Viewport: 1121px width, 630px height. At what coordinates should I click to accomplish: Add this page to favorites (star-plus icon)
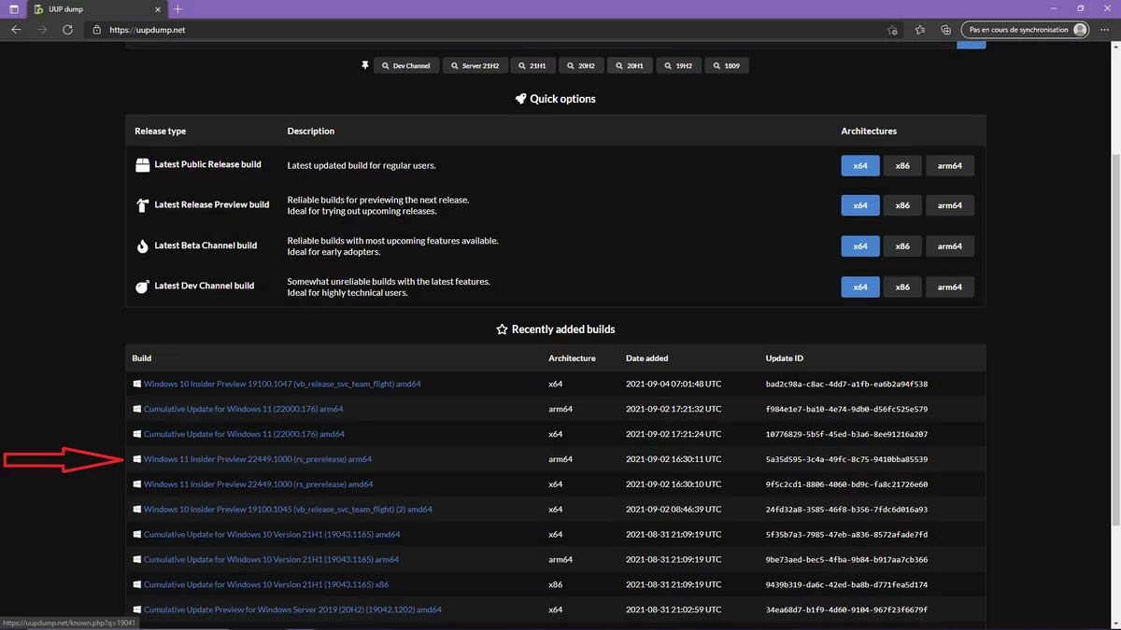pyautogui.click(x=893, y=30)
